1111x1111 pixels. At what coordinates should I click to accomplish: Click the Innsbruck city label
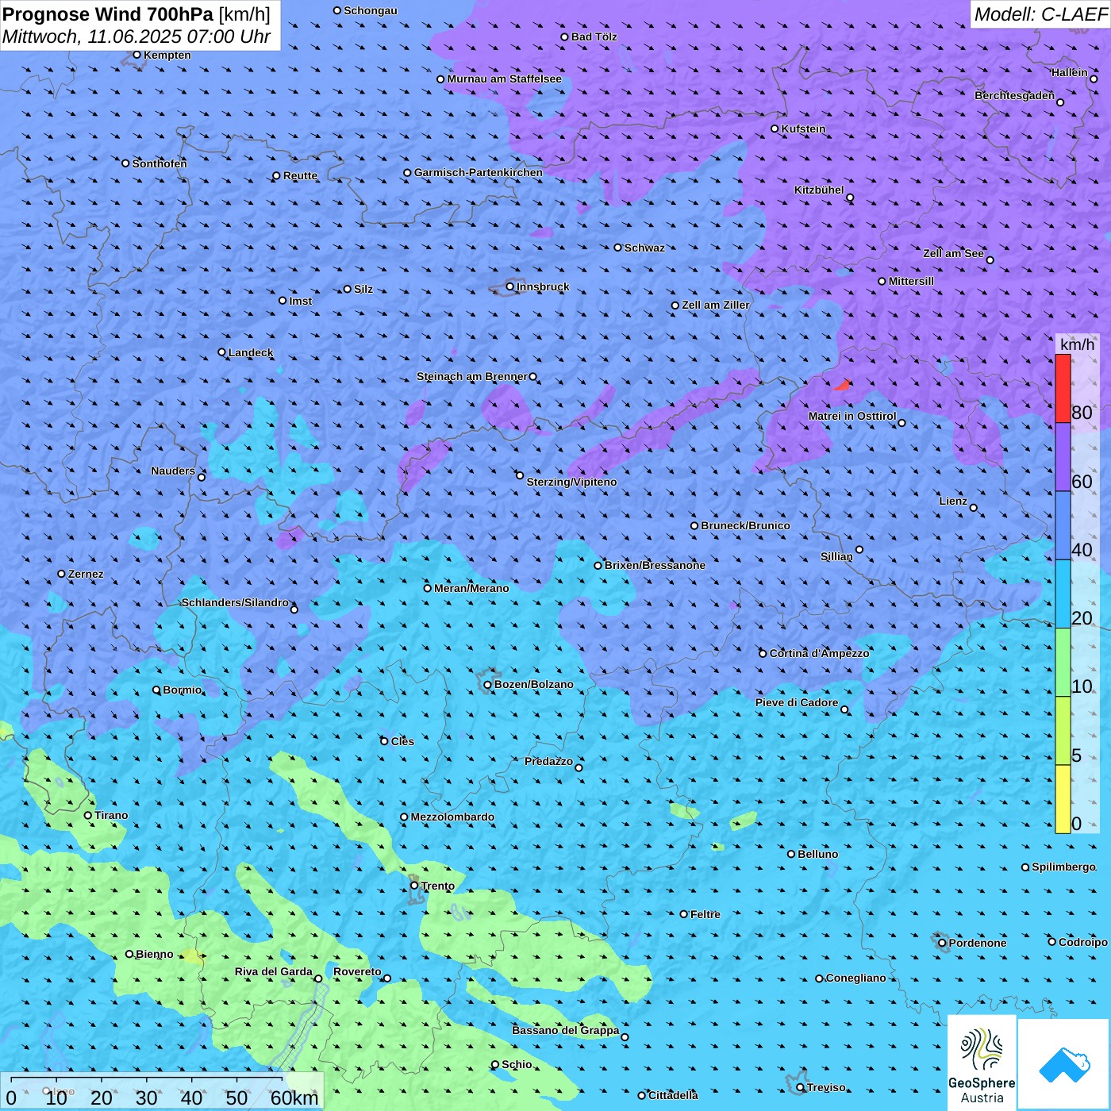click(543, 286)
